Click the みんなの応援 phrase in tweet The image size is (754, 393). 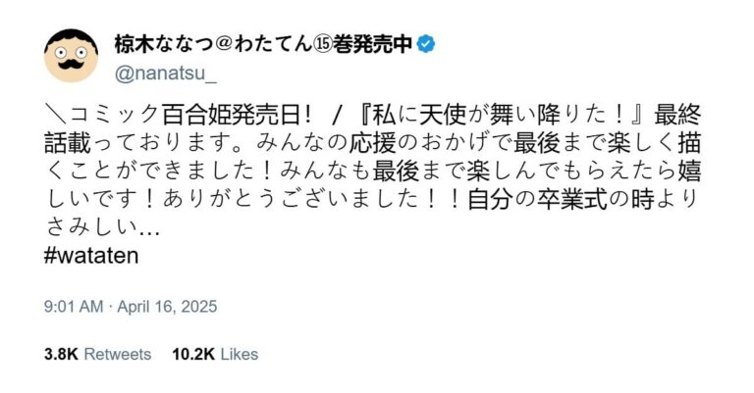click(x=326, y=143)
